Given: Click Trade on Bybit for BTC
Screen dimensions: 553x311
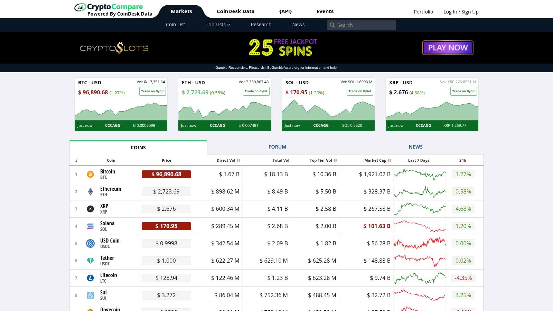Looking at the screenshot, I should point(152,91).
